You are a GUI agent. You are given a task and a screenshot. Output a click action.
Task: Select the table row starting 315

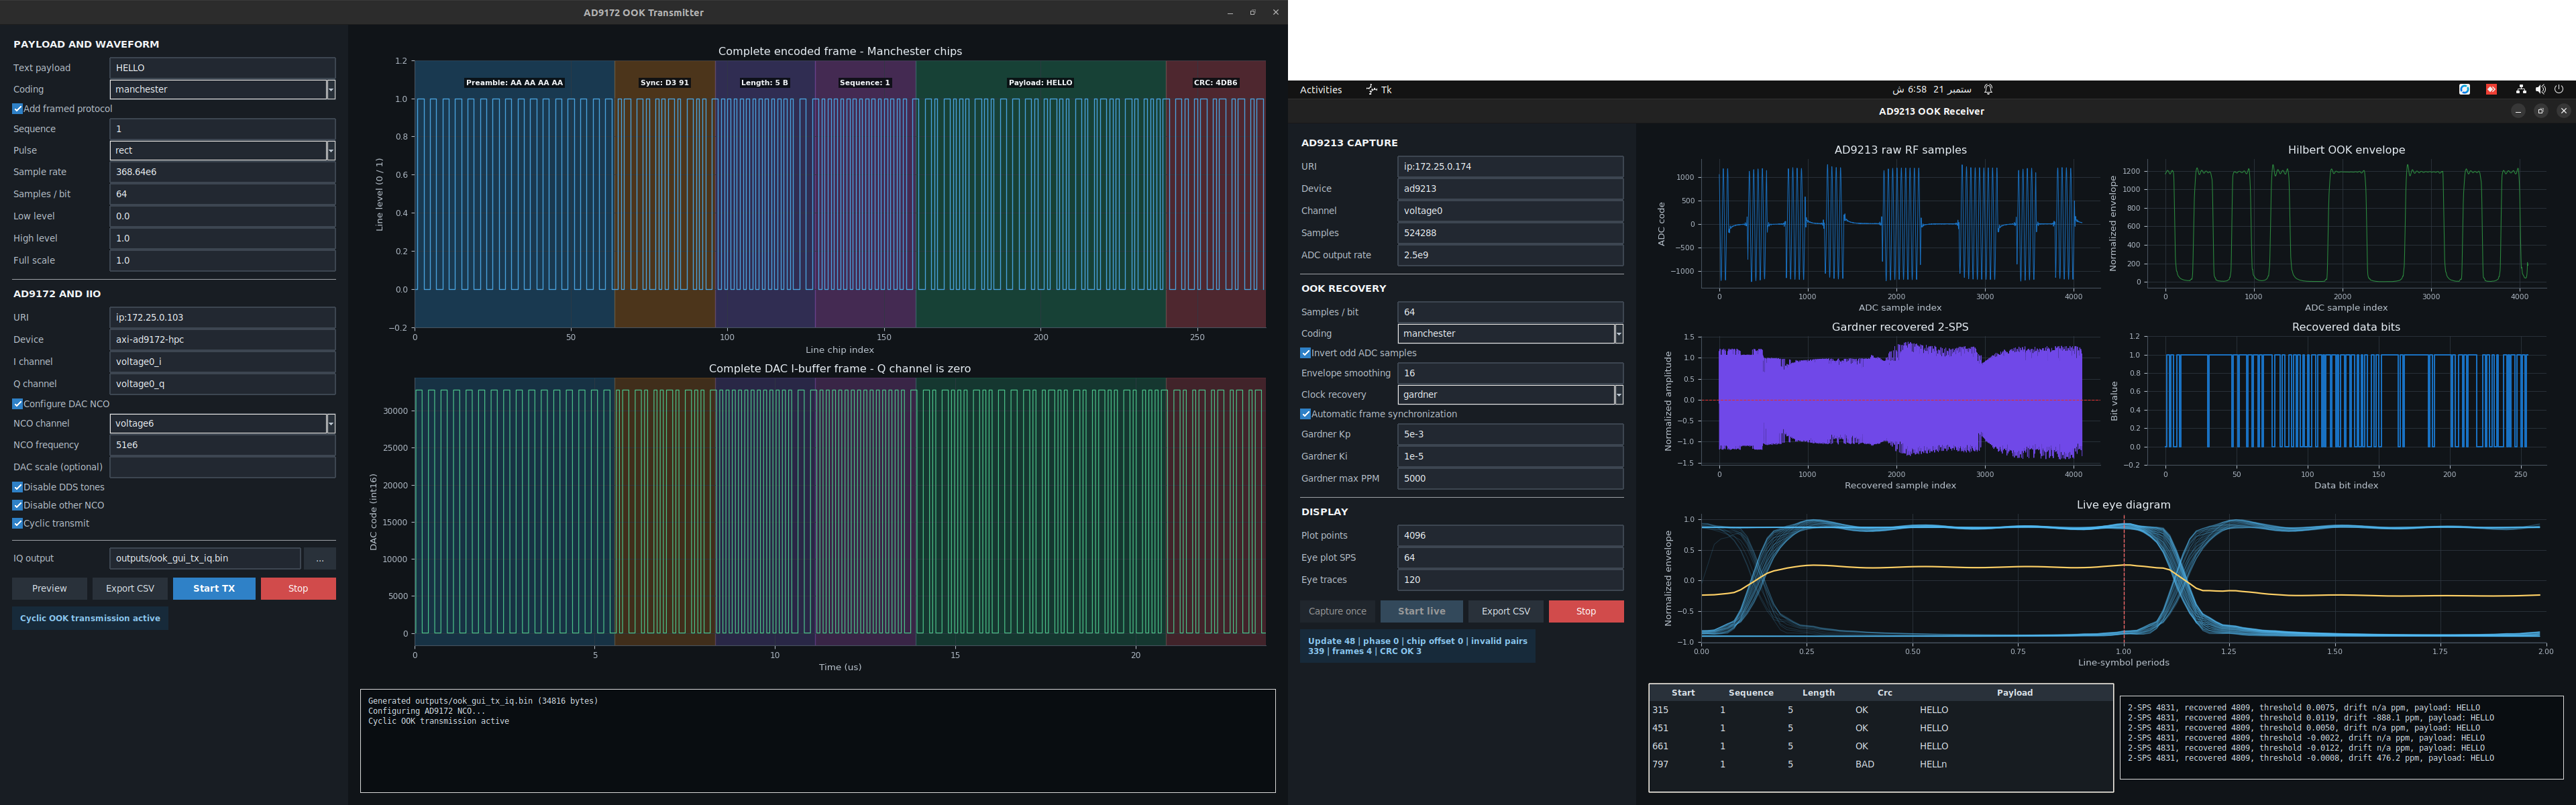pyautogui.click(x=1880, y=710)
